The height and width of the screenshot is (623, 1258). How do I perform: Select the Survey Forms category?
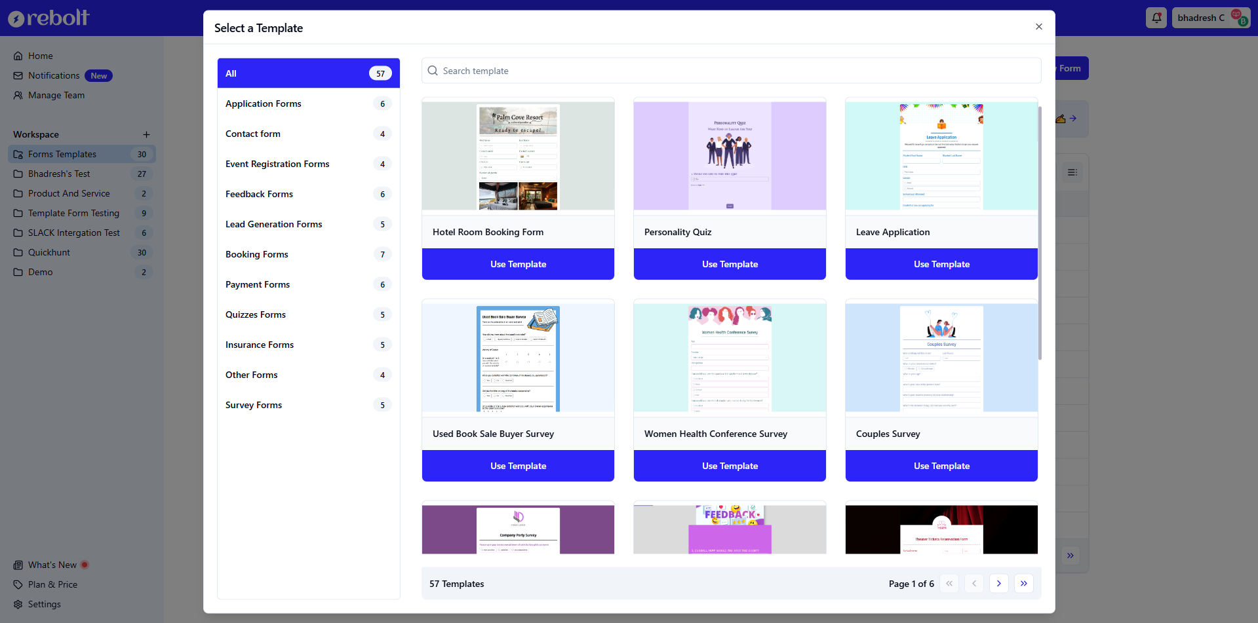pyautogui.click(x=309, y=405)
